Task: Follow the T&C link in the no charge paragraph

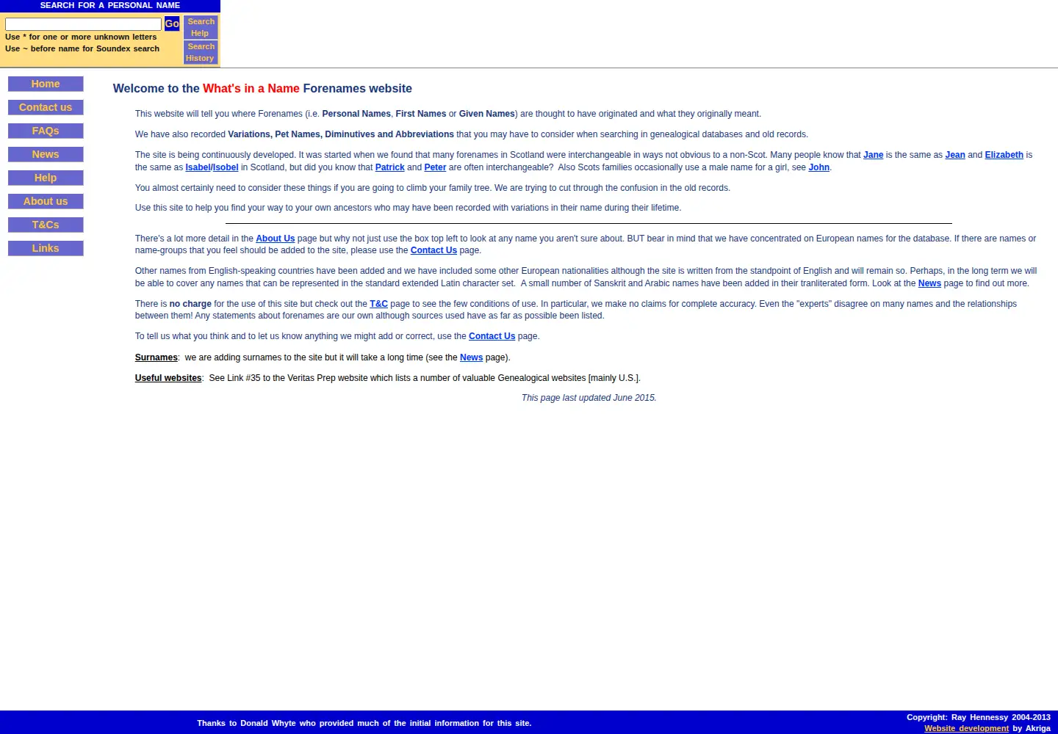Action: click(378, 304)
